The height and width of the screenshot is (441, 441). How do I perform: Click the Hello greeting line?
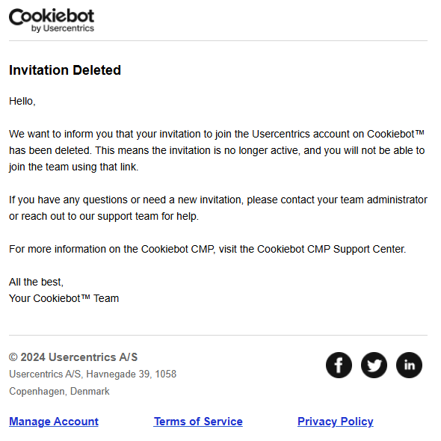point(22,101)
